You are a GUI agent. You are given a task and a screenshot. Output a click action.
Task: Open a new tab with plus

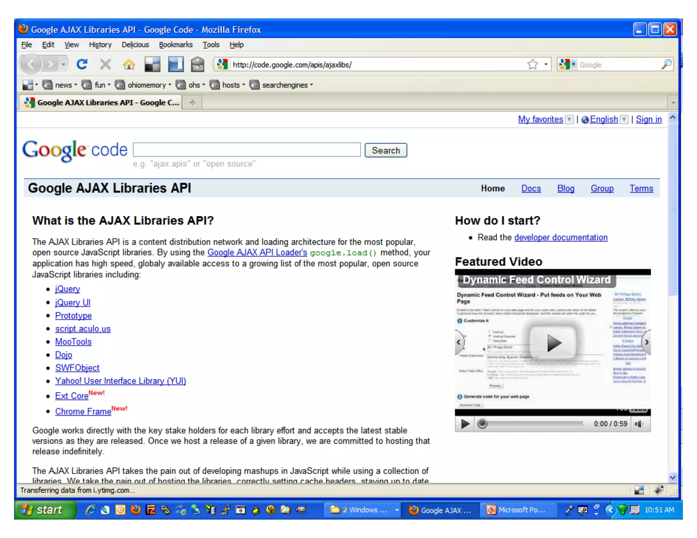click(192, 102)
